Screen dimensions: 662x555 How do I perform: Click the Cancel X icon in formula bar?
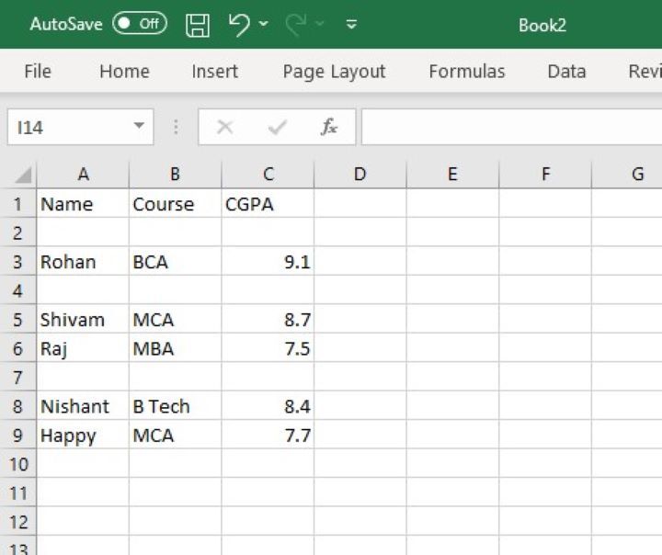coord(224,128)
